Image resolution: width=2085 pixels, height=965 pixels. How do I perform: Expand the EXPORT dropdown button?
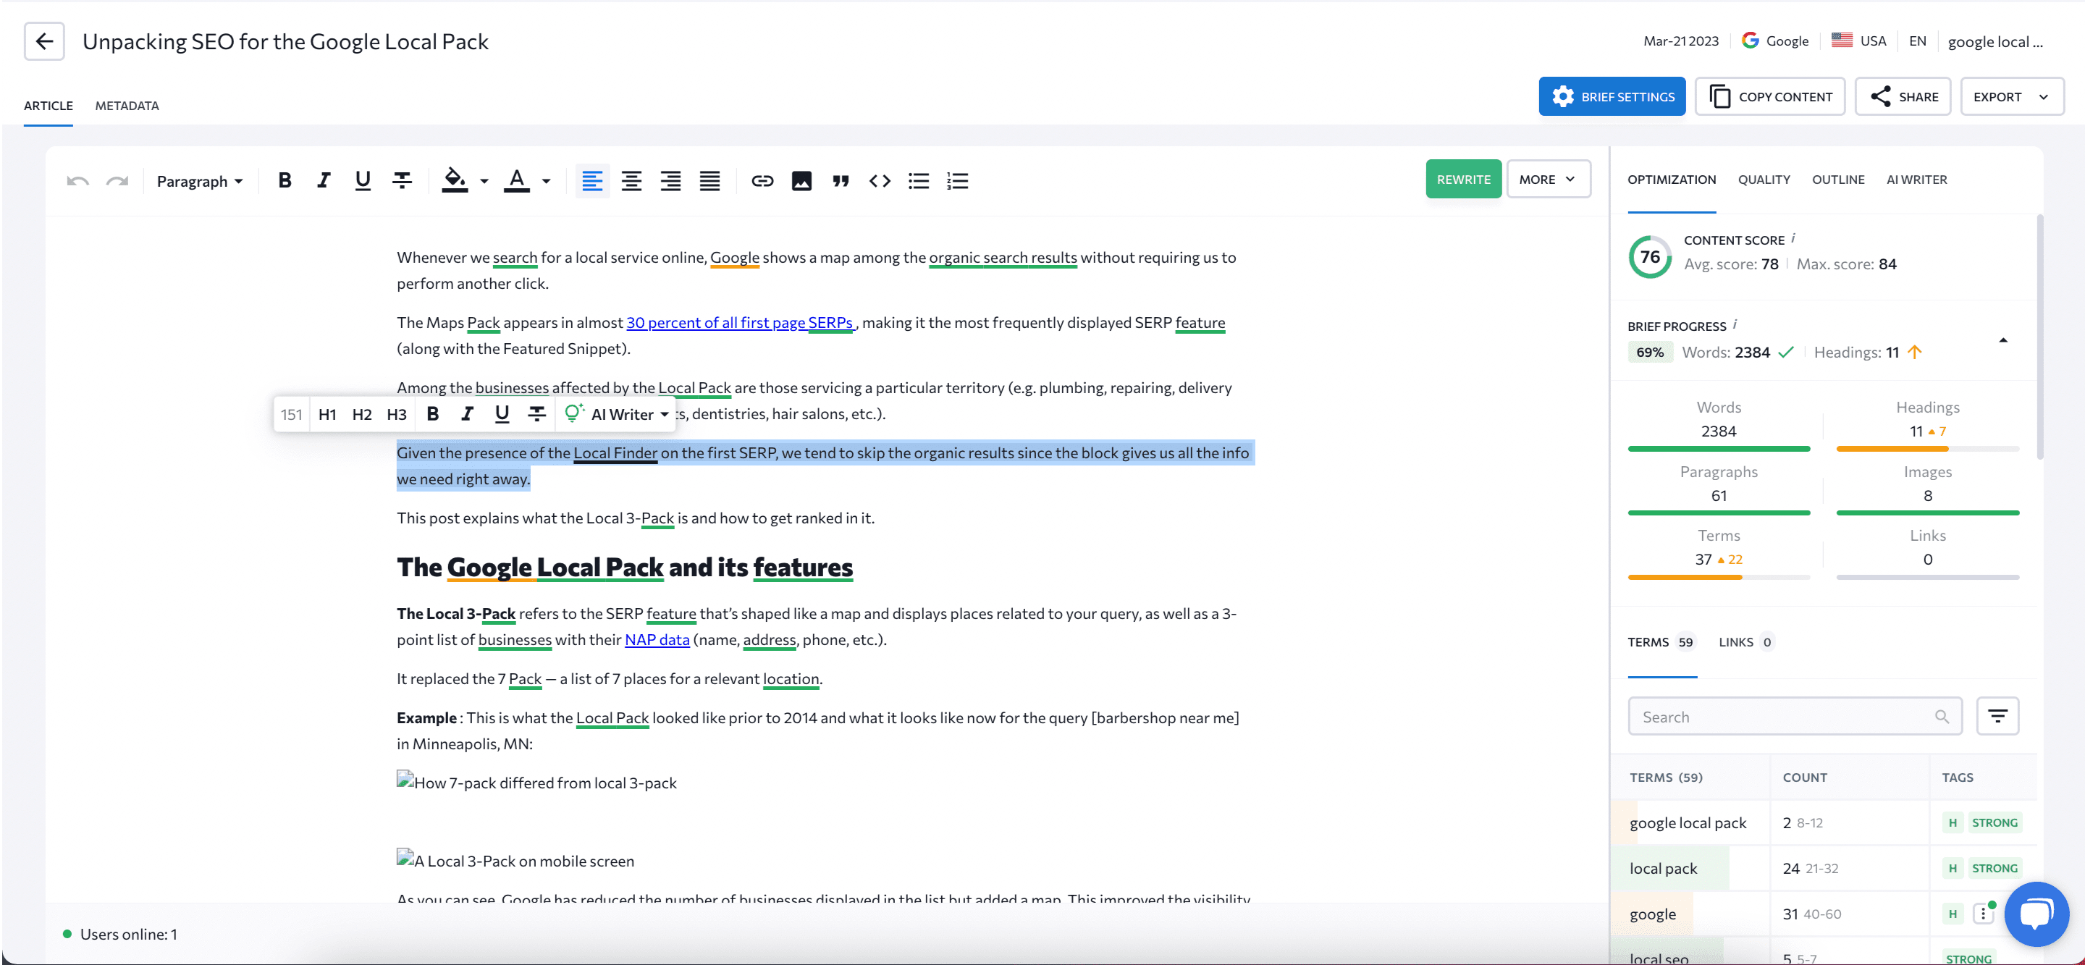pos(2042,96)
